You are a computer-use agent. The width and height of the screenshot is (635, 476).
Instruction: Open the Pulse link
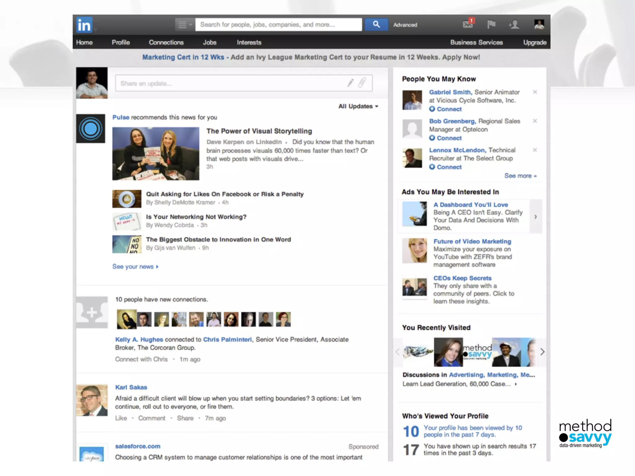[121, 117]
